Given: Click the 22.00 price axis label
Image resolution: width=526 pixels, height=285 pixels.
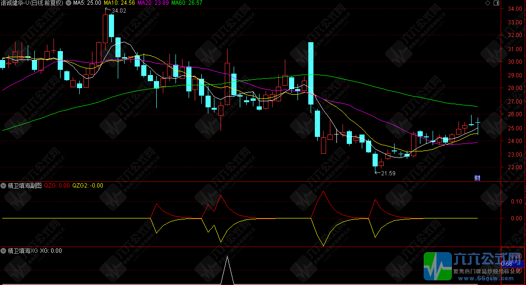Looking at the screenshot, I should [x=515, y=167].
